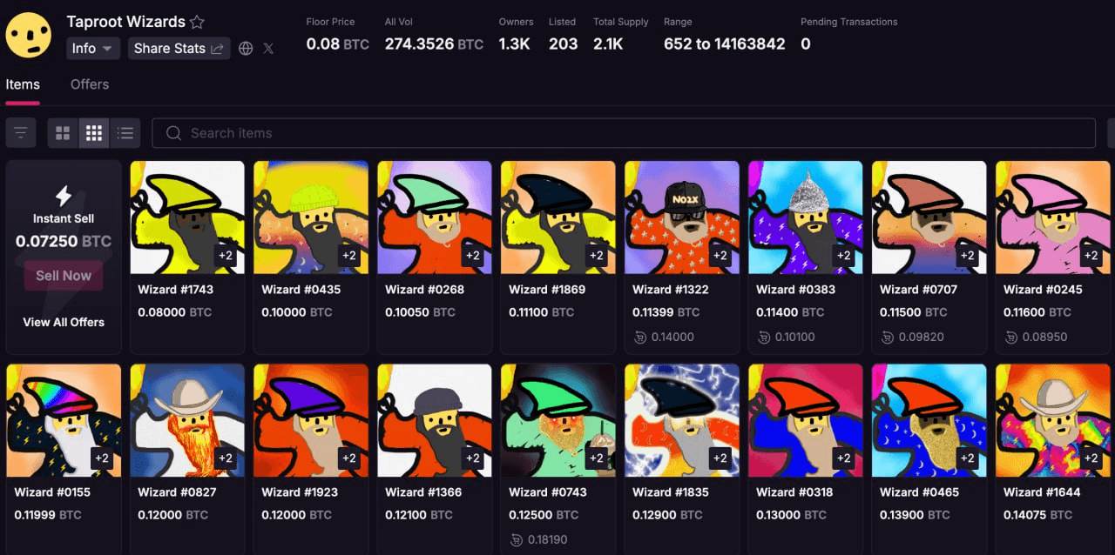Screen dimensions: 1115x555
Task: Click the 0.12500 BTC price of Wizard #0743
Action: (543, 515)
